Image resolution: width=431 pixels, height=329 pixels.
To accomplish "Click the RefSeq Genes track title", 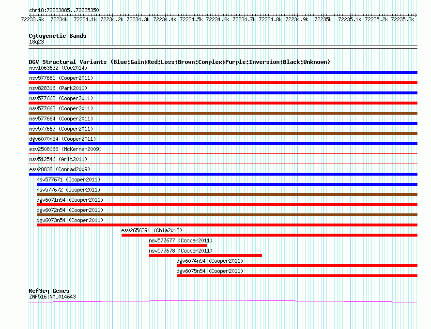I will click(x=49, y=291).
